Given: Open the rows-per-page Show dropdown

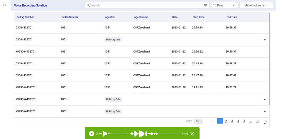Looking at the screenshot, I should 199,121.
